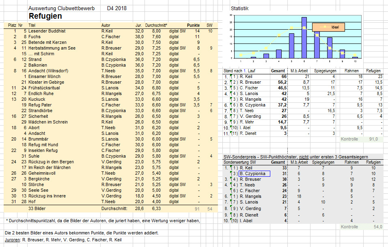Select the 'Sonderwertung SW' header cell

[239, 162]
